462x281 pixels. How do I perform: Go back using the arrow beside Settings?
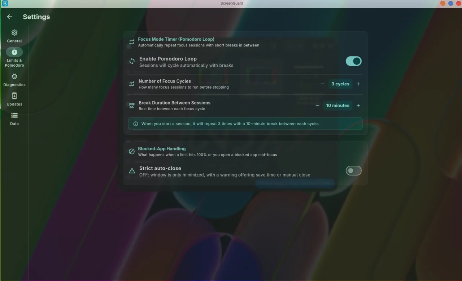pos(9,17)
